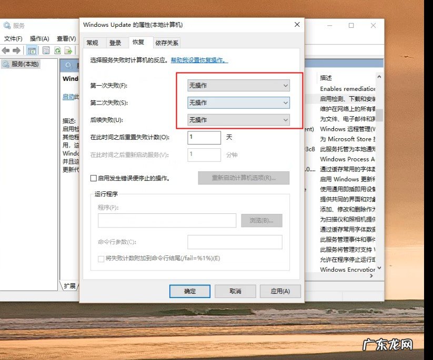Switch to the 依存关系 tab
This screenshot has width=433, height=360.
click(167, 43)
